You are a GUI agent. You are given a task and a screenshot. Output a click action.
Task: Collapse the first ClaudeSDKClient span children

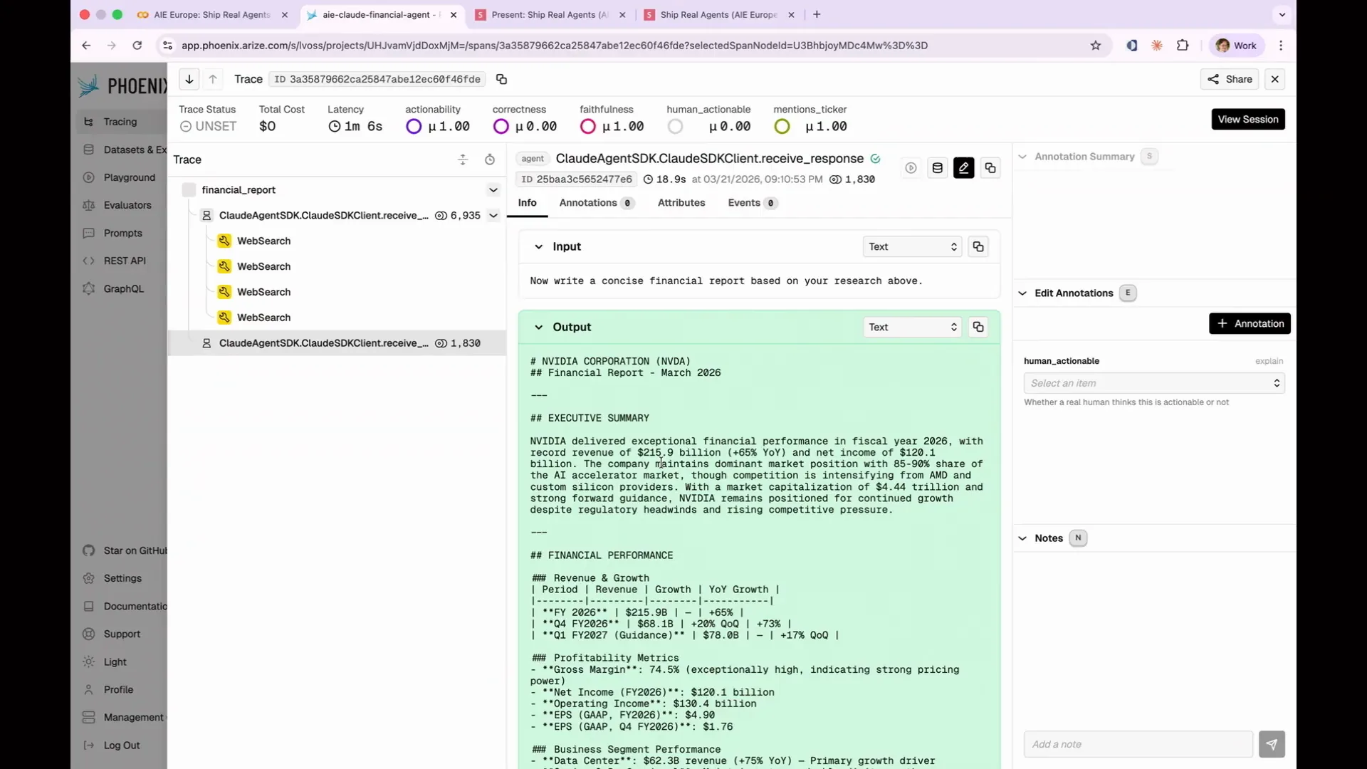tap(493, 216)
